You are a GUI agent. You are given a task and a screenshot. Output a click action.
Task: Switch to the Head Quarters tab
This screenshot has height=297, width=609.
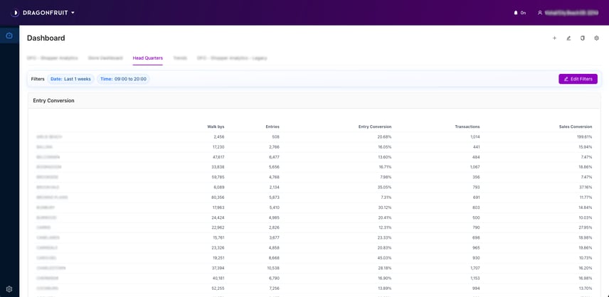tap(147, 58)
